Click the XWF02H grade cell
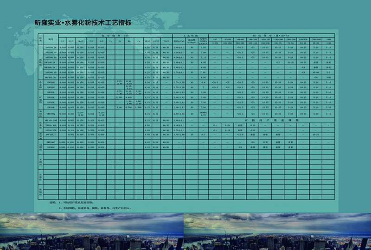 [51, 87]
